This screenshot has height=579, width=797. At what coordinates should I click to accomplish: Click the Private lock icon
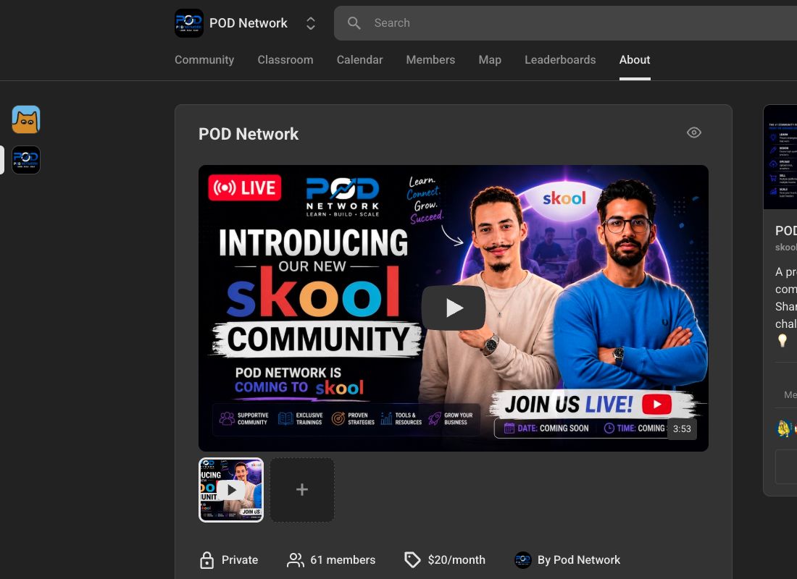(207, 559)
